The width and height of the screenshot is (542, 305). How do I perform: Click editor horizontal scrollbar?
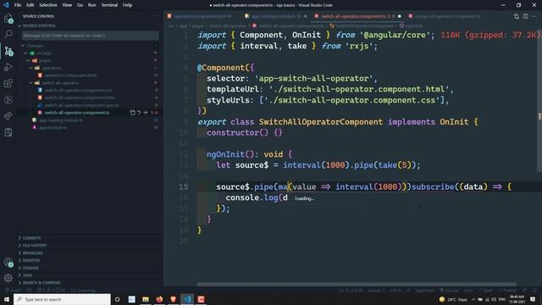click(x=357, y=285)
